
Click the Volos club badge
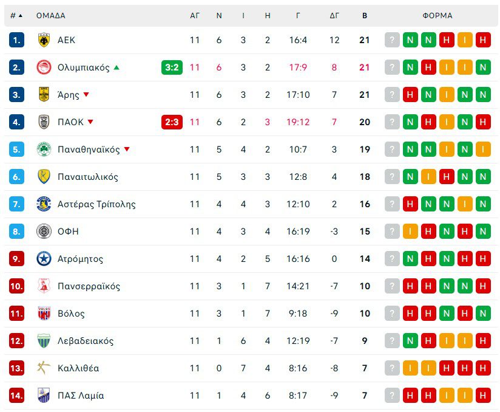(x=44, y=314)
